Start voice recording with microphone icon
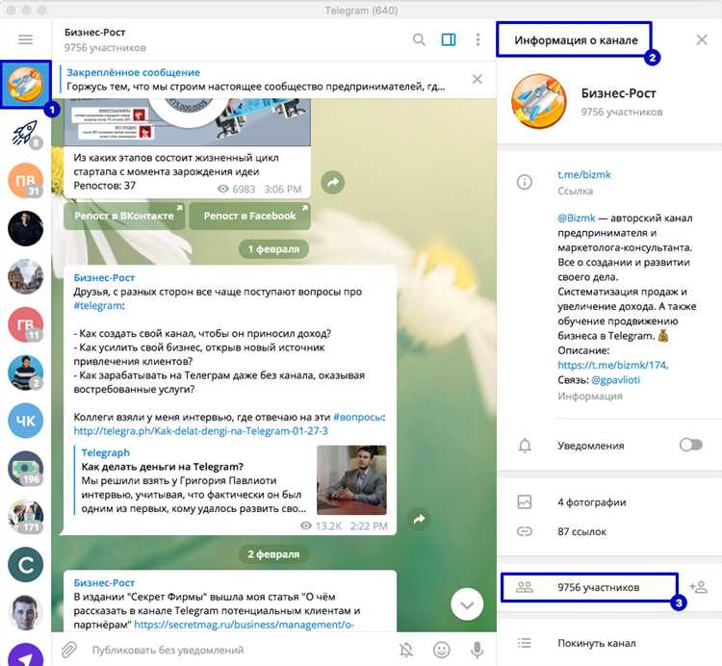The height and width of the screenshot is (666, 722). coord(477,650)
